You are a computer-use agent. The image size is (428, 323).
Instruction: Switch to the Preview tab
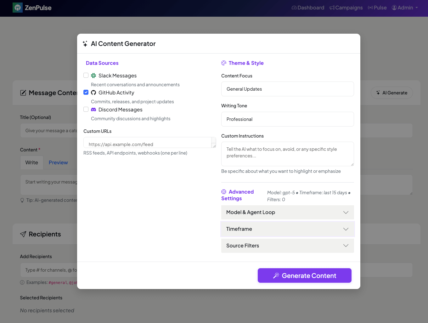point(58,163)
